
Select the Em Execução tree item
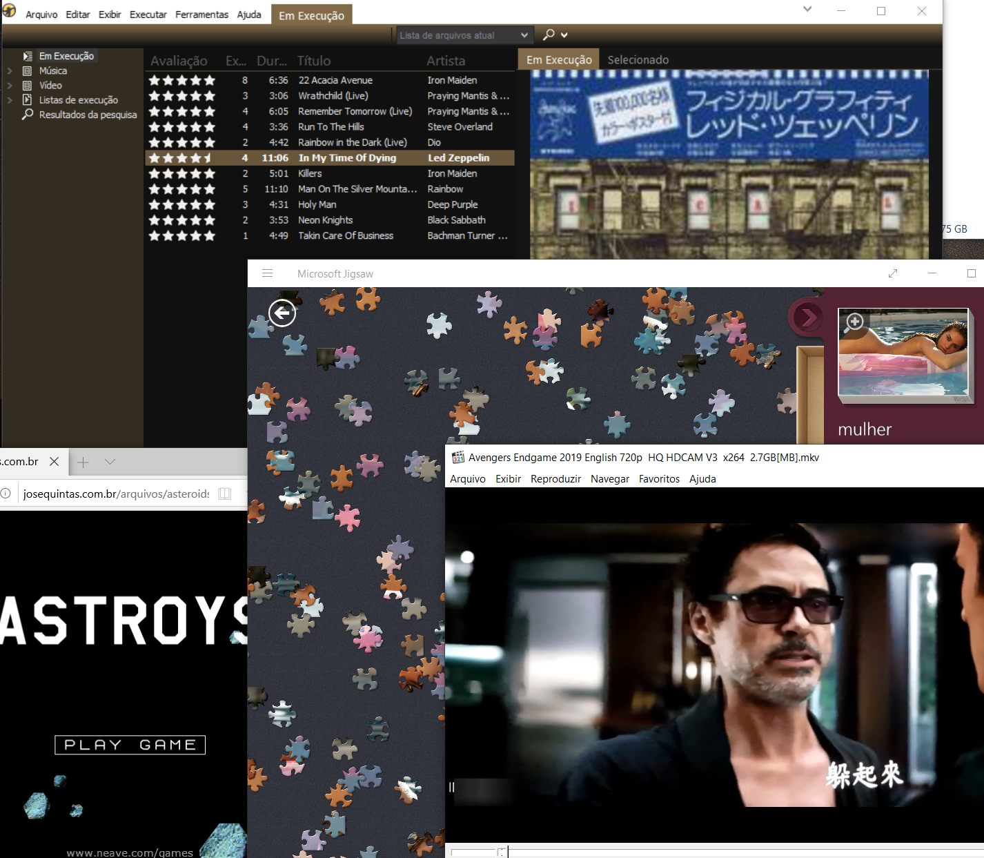click(66, 56)
